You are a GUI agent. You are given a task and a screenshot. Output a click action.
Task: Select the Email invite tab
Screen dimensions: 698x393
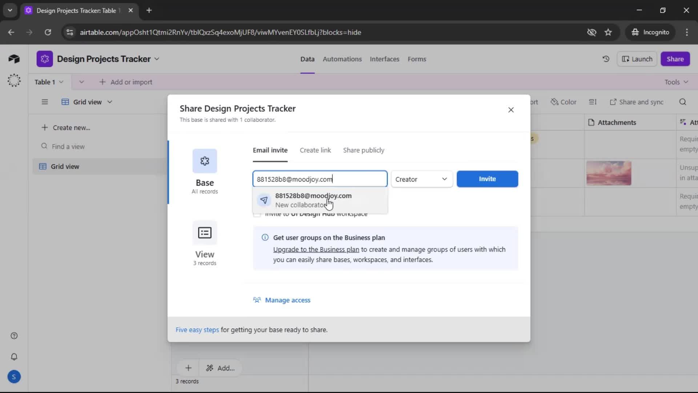coord(270,150)
